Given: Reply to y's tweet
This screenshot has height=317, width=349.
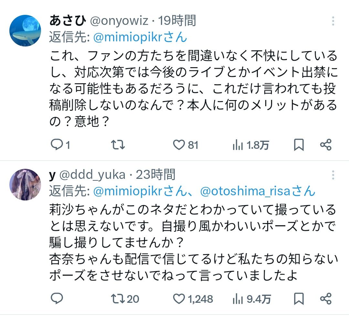Looking at the screenshot, I should coord(57,299).
